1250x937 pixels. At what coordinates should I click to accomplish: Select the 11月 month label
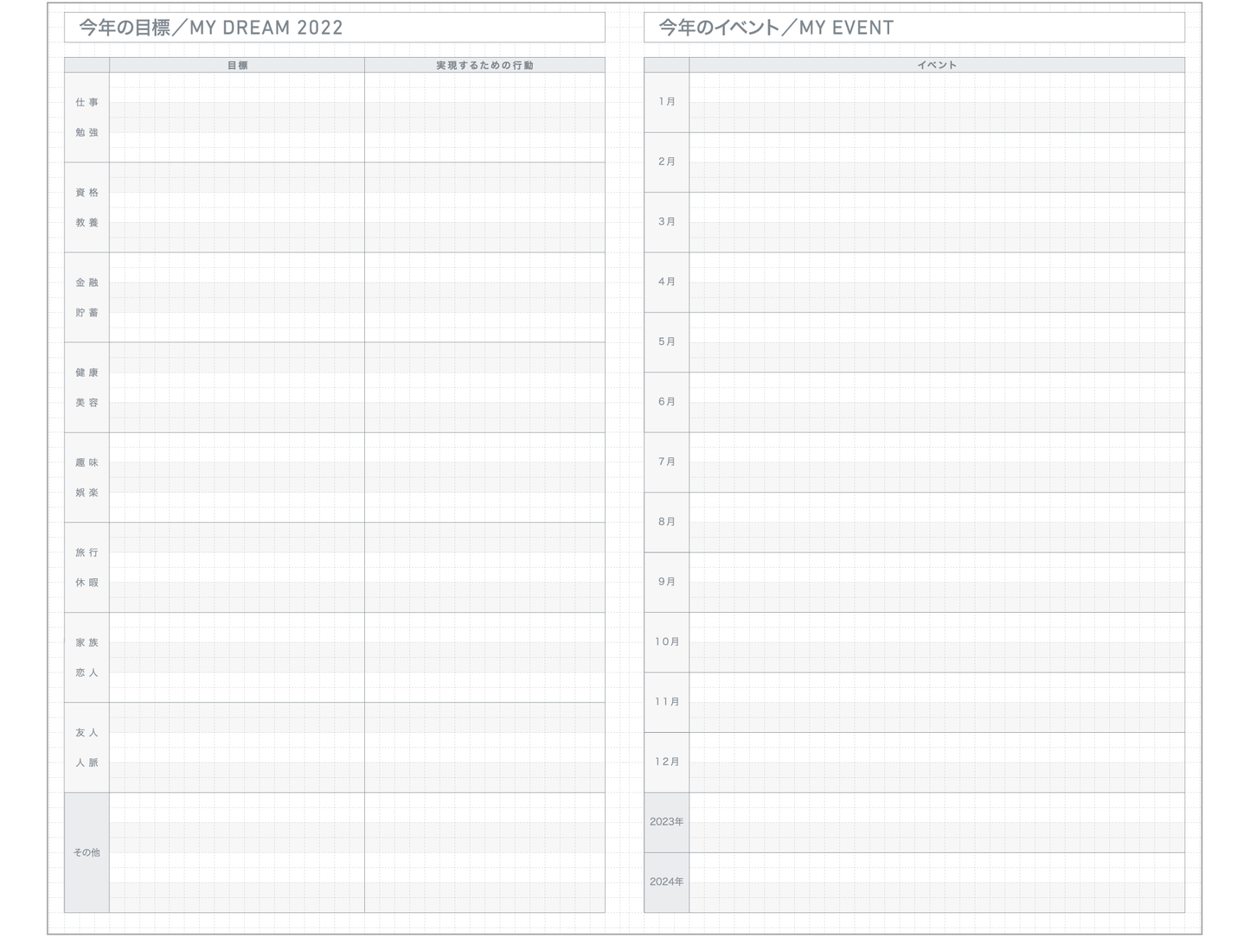[x=667, y=702]
